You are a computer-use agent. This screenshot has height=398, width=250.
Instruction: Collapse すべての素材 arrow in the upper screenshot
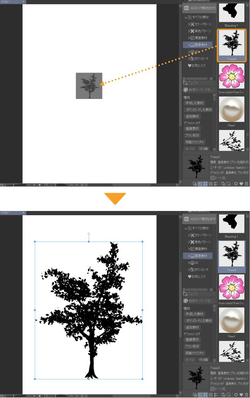coord(186,18)
